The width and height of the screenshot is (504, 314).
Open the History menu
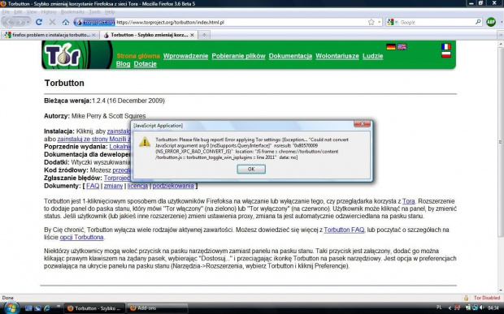tap(49, 12)
